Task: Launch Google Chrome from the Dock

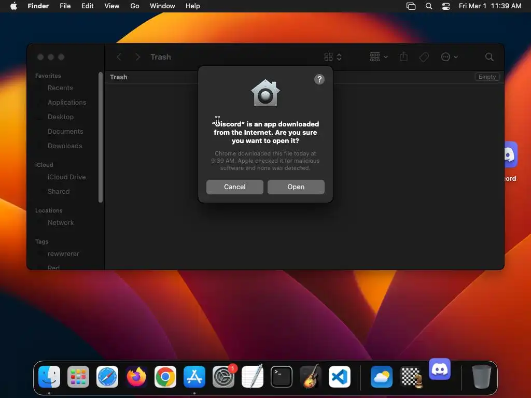Action: tap(165, 377)
